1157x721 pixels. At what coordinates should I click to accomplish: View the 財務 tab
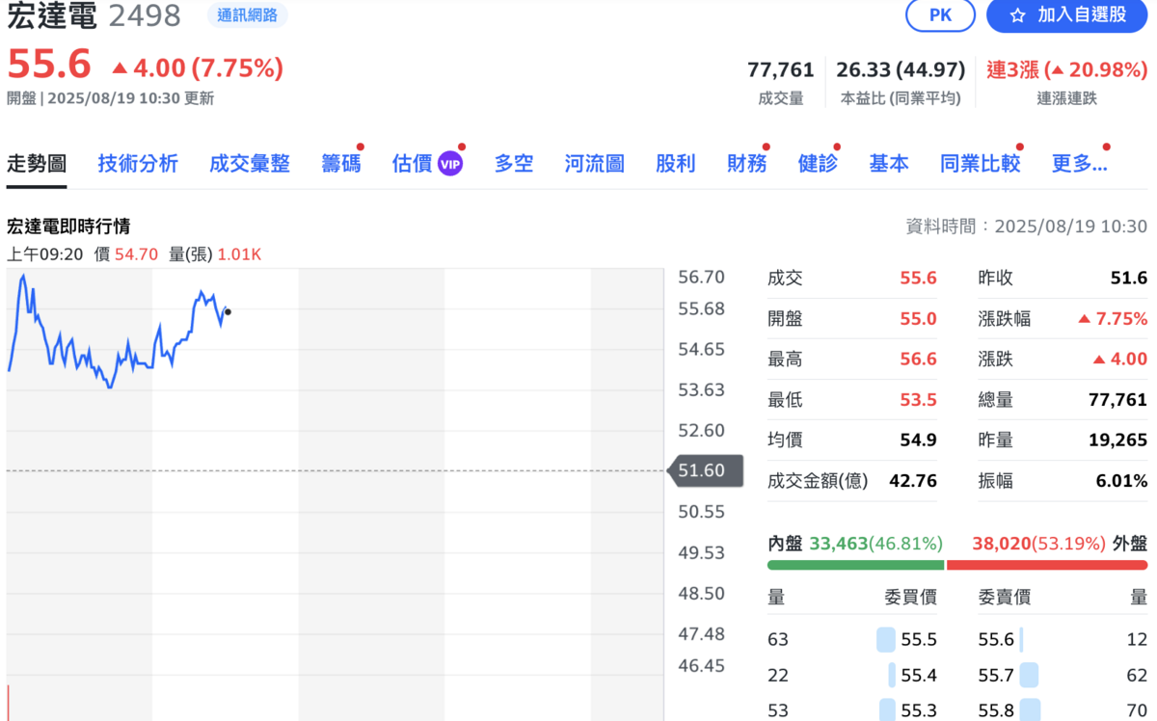pos(746,164)
